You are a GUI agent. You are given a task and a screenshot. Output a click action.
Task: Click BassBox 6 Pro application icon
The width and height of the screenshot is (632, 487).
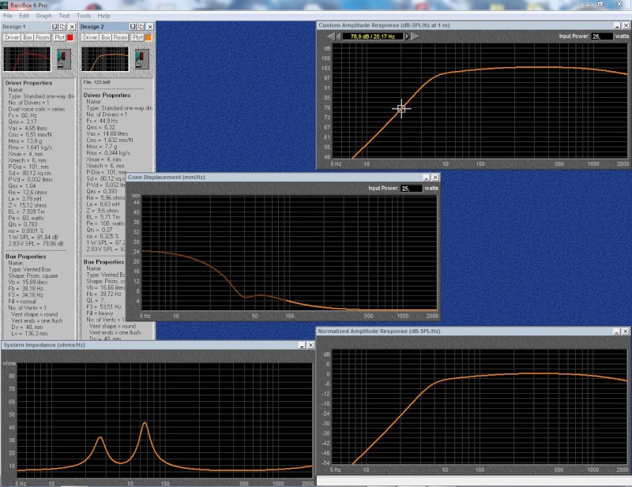(x=4, y=6)
